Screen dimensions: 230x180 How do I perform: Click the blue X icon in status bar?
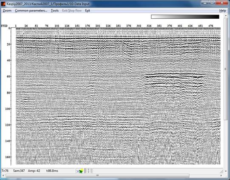78,171
